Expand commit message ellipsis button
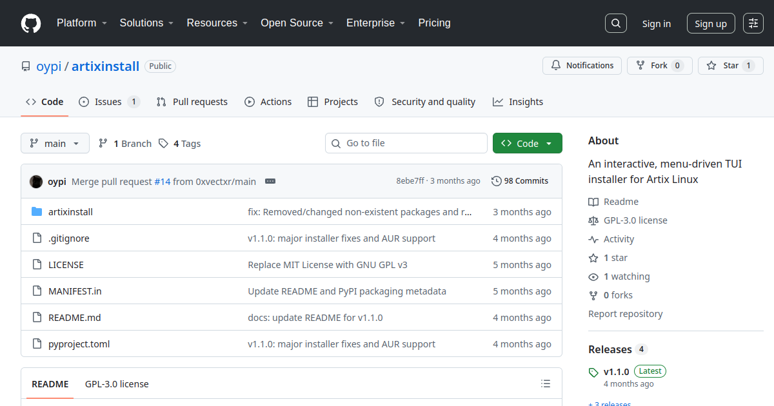 270,181
